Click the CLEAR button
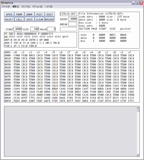144x160 pixels. click(39, 19)
